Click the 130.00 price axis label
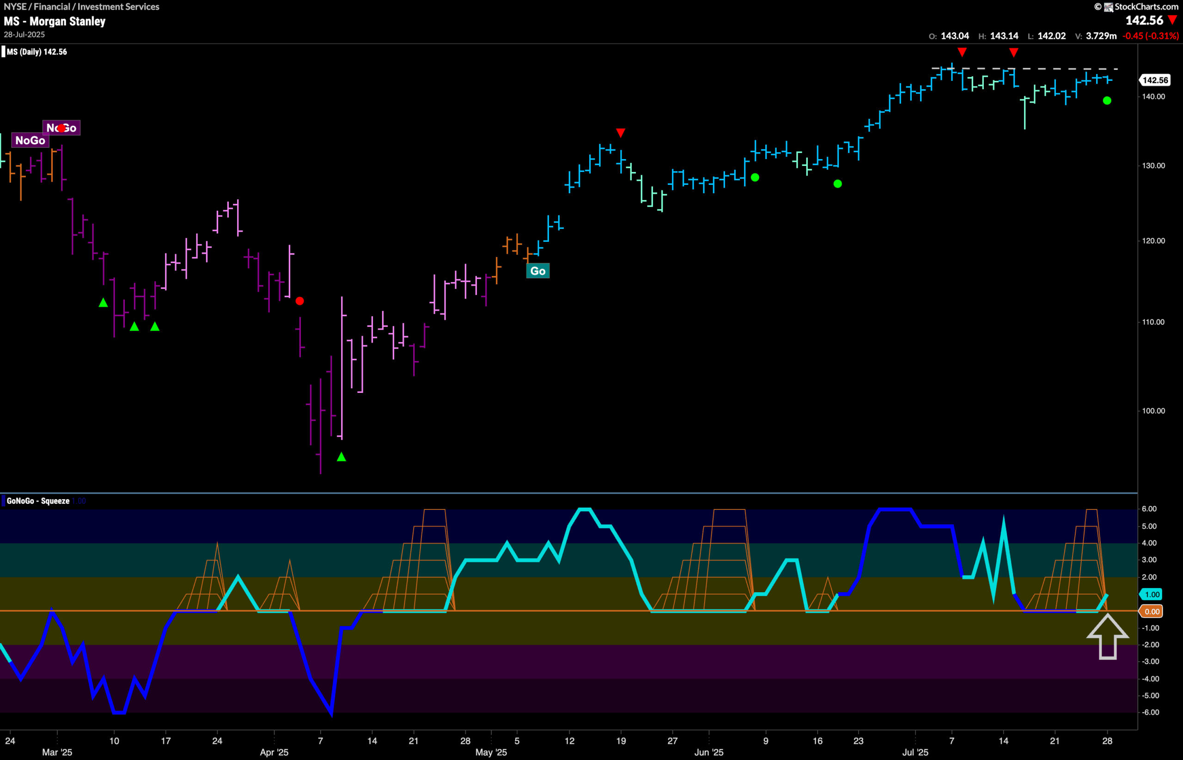1183x760 pixels. point(1153,166)
